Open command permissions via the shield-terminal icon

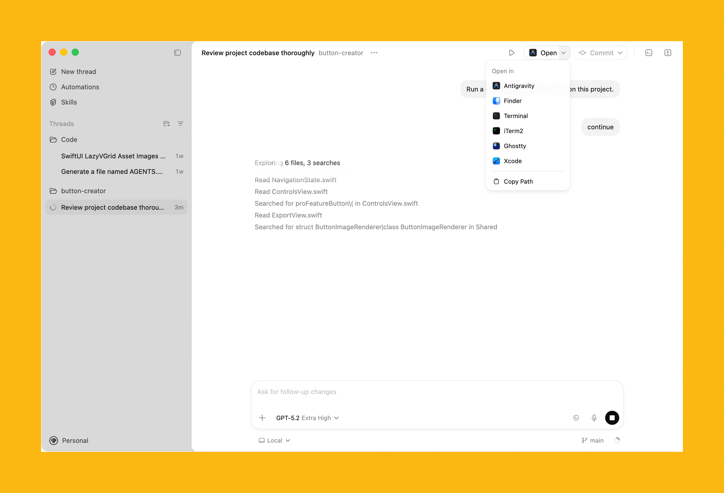coord(576,418)
